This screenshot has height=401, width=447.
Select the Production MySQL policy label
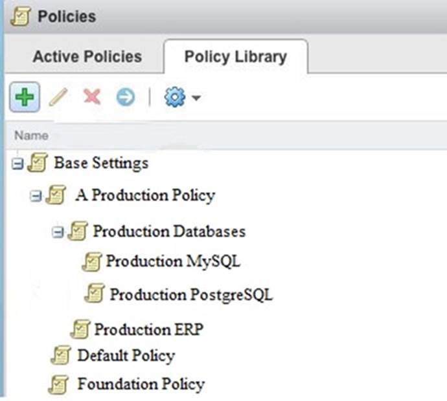(x=173, y=261)
